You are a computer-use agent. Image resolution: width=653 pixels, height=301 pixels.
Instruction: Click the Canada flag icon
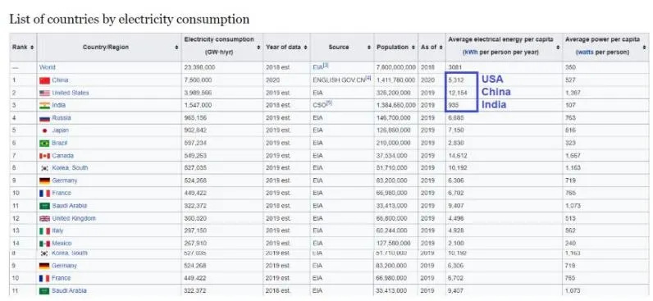click(44, 156)
